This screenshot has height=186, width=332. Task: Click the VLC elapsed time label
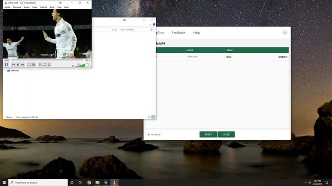[7, 60]
